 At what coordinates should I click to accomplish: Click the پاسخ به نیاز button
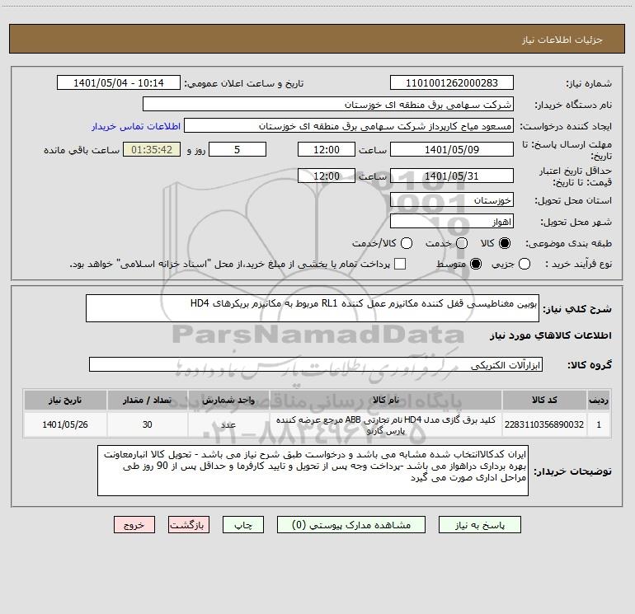480,525
